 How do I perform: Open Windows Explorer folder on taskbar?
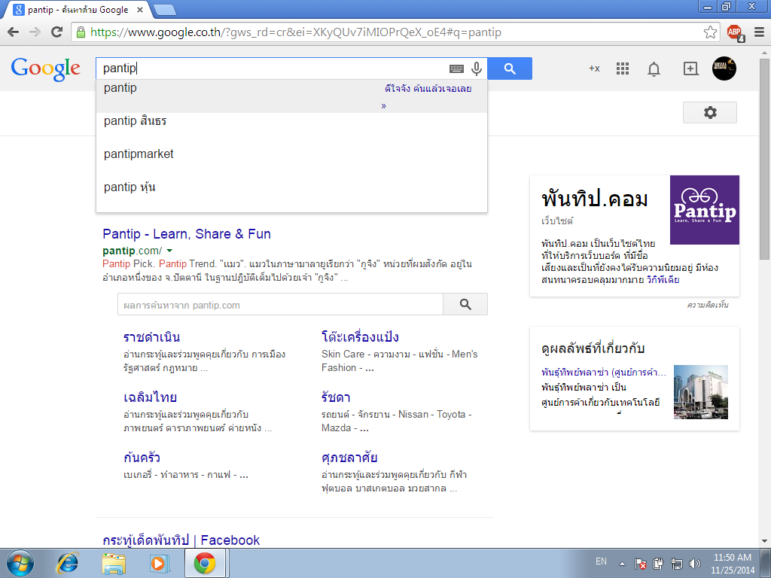coord(114,563)
